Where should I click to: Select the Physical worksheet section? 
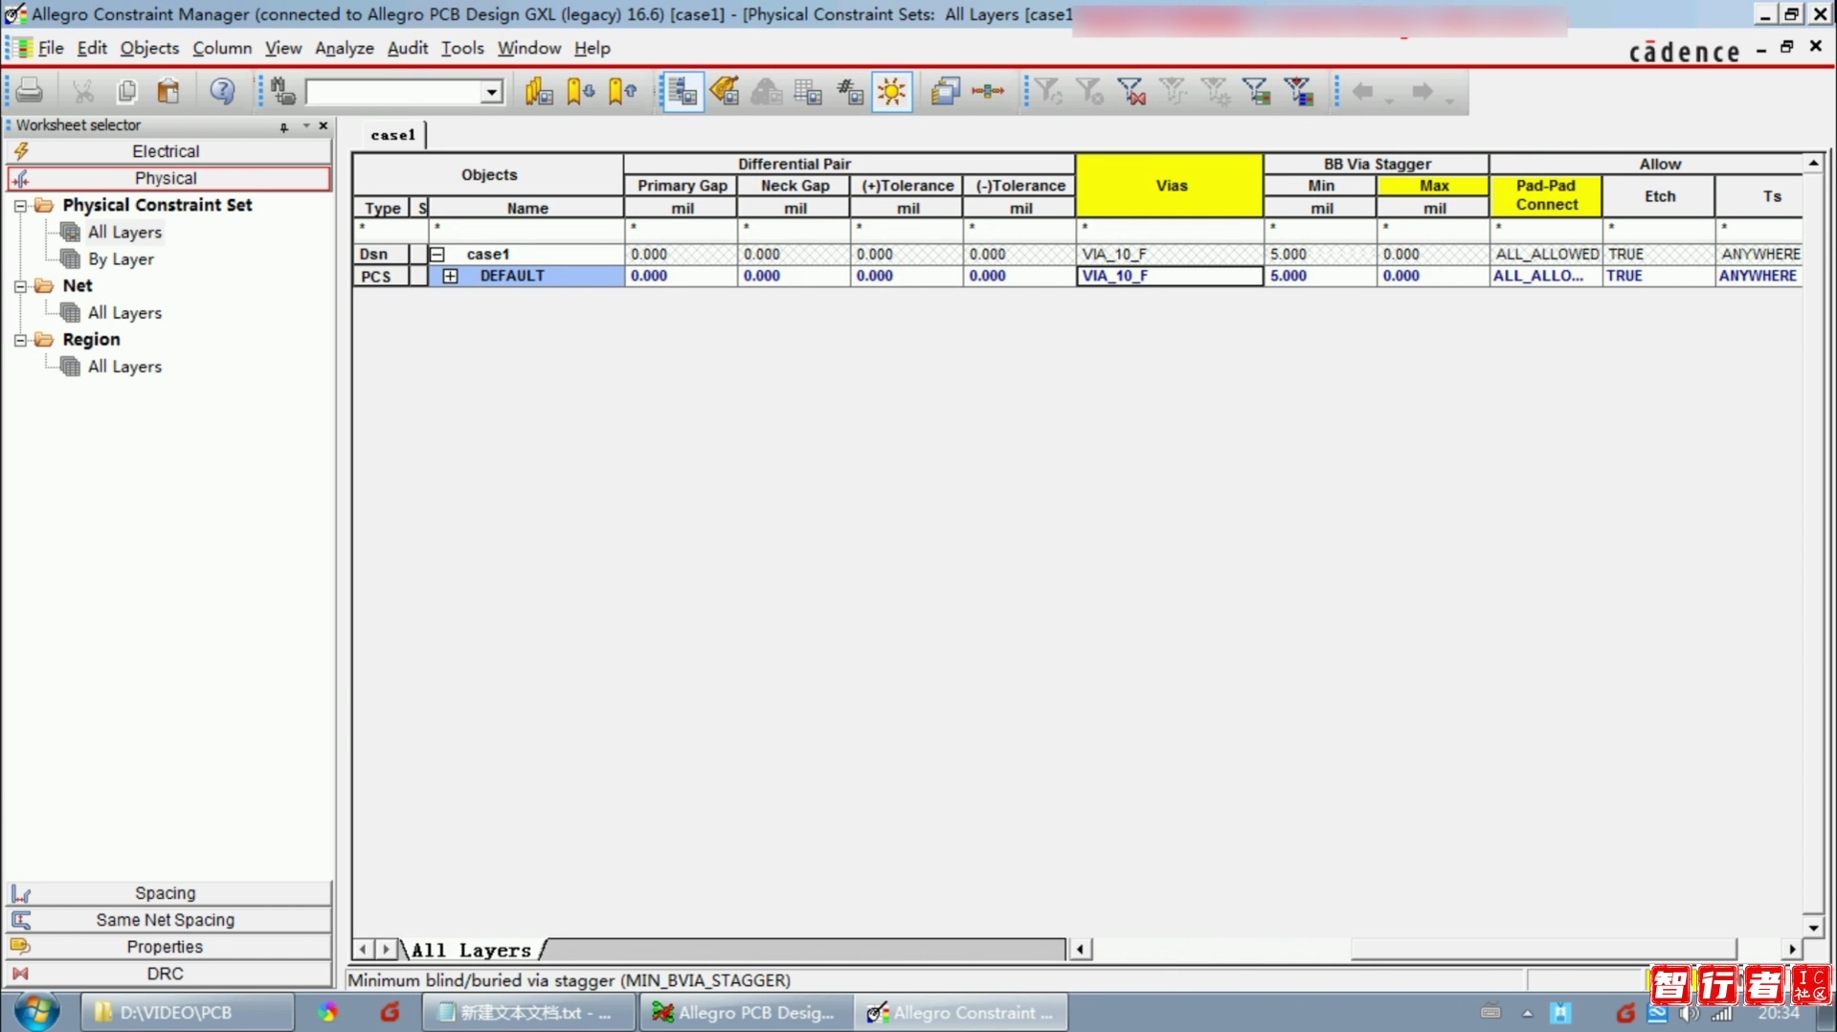(168, 178)
